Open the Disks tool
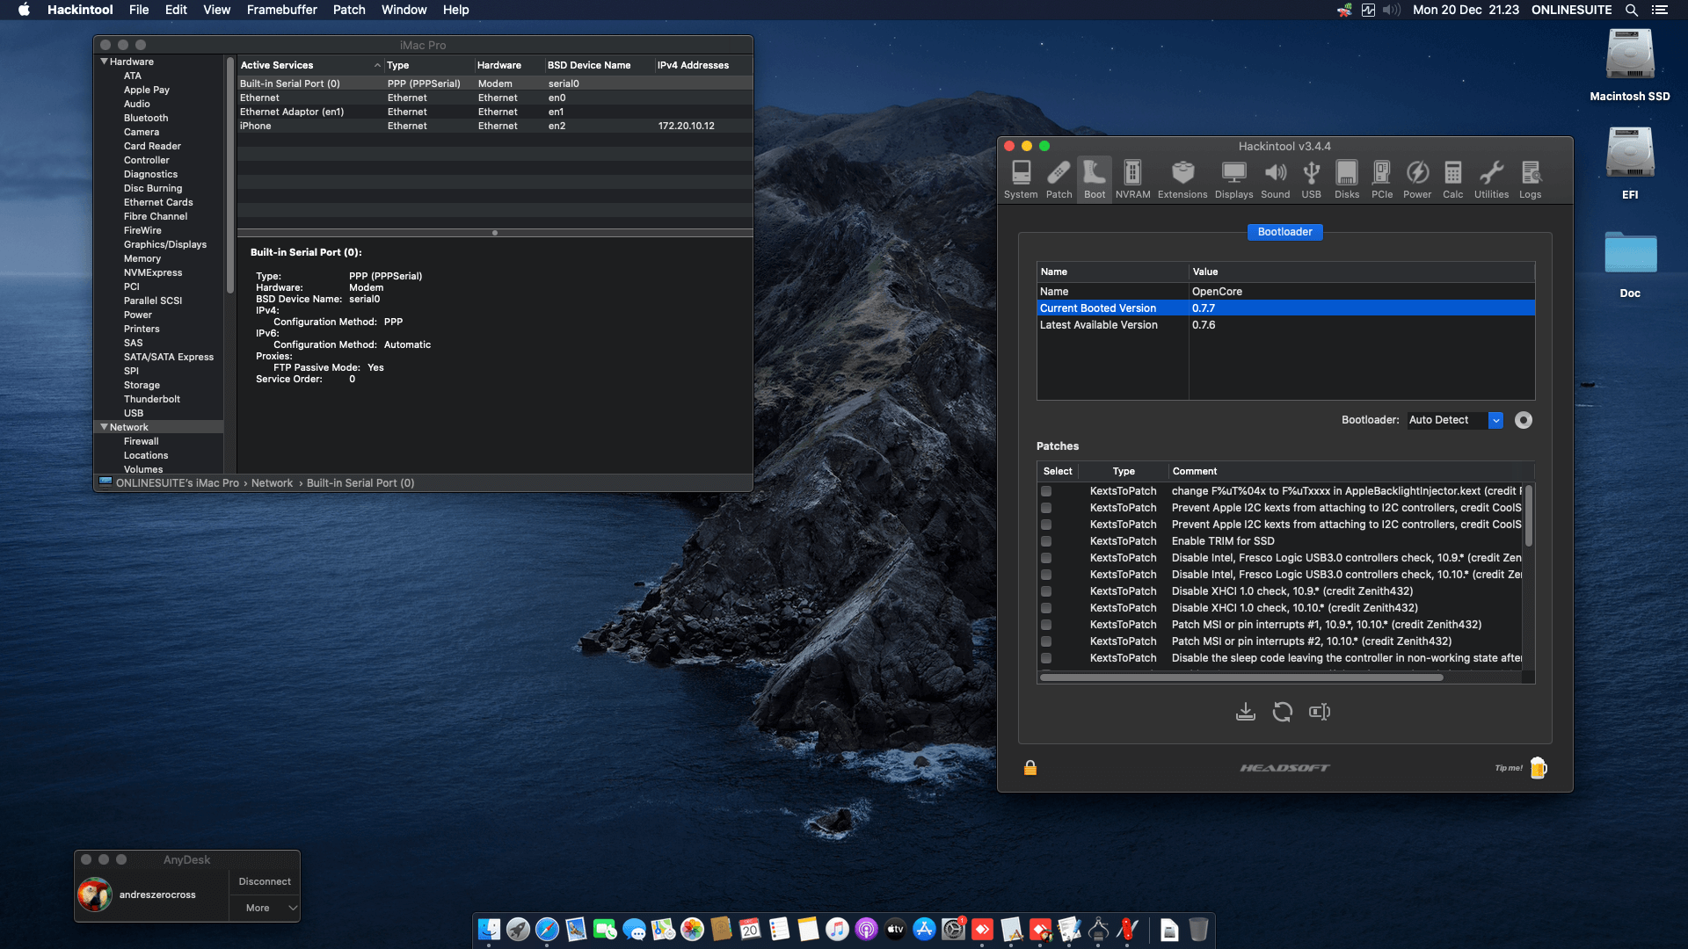Viewport: 1688px width, 949px height. [x=1346, y=178]
